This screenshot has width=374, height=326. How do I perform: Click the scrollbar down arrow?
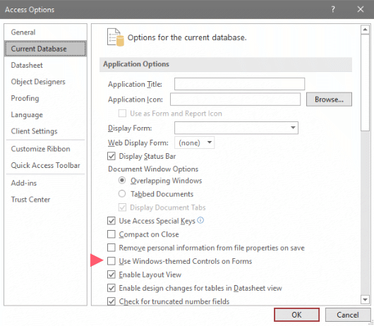click(365, 299)
